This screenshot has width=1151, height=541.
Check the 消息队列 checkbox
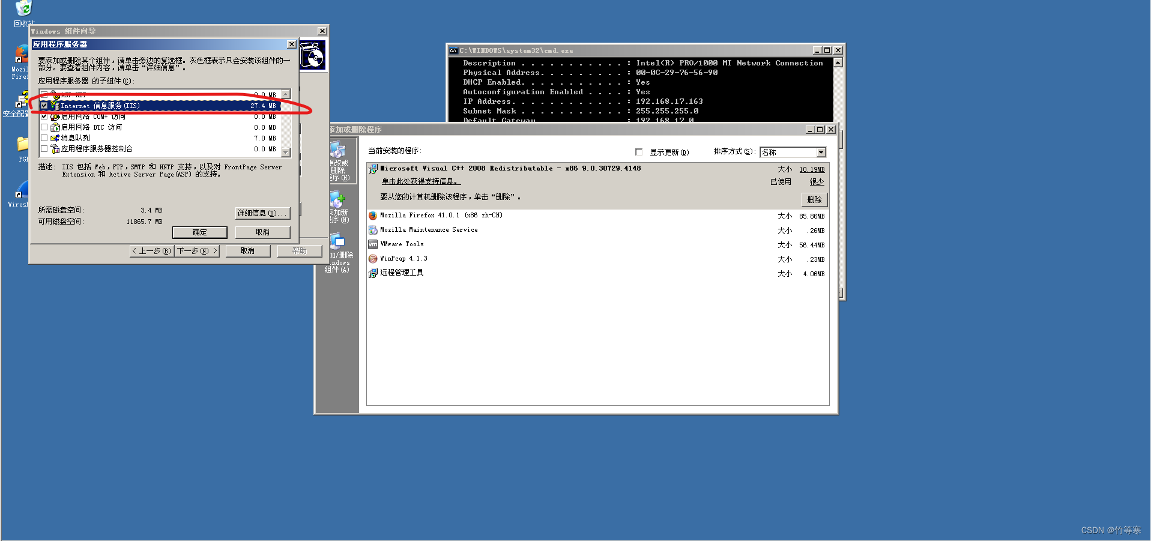click(44, 138)
